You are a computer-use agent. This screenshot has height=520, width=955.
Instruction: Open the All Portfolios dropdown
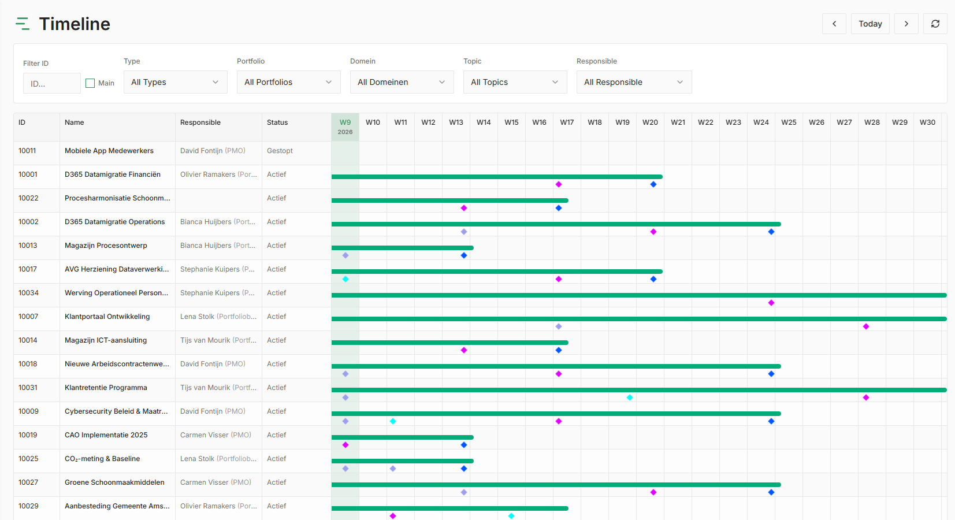pos(288,82)
